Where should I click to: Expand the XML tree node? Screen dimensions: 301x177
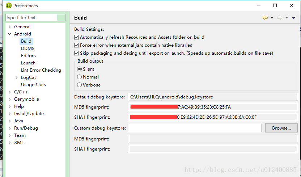click(10, 143)
